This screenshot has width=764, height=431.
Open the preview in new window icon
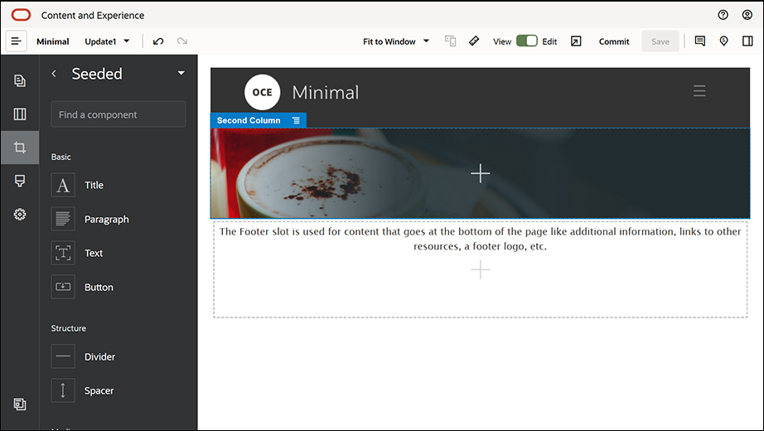coord(576,41)
